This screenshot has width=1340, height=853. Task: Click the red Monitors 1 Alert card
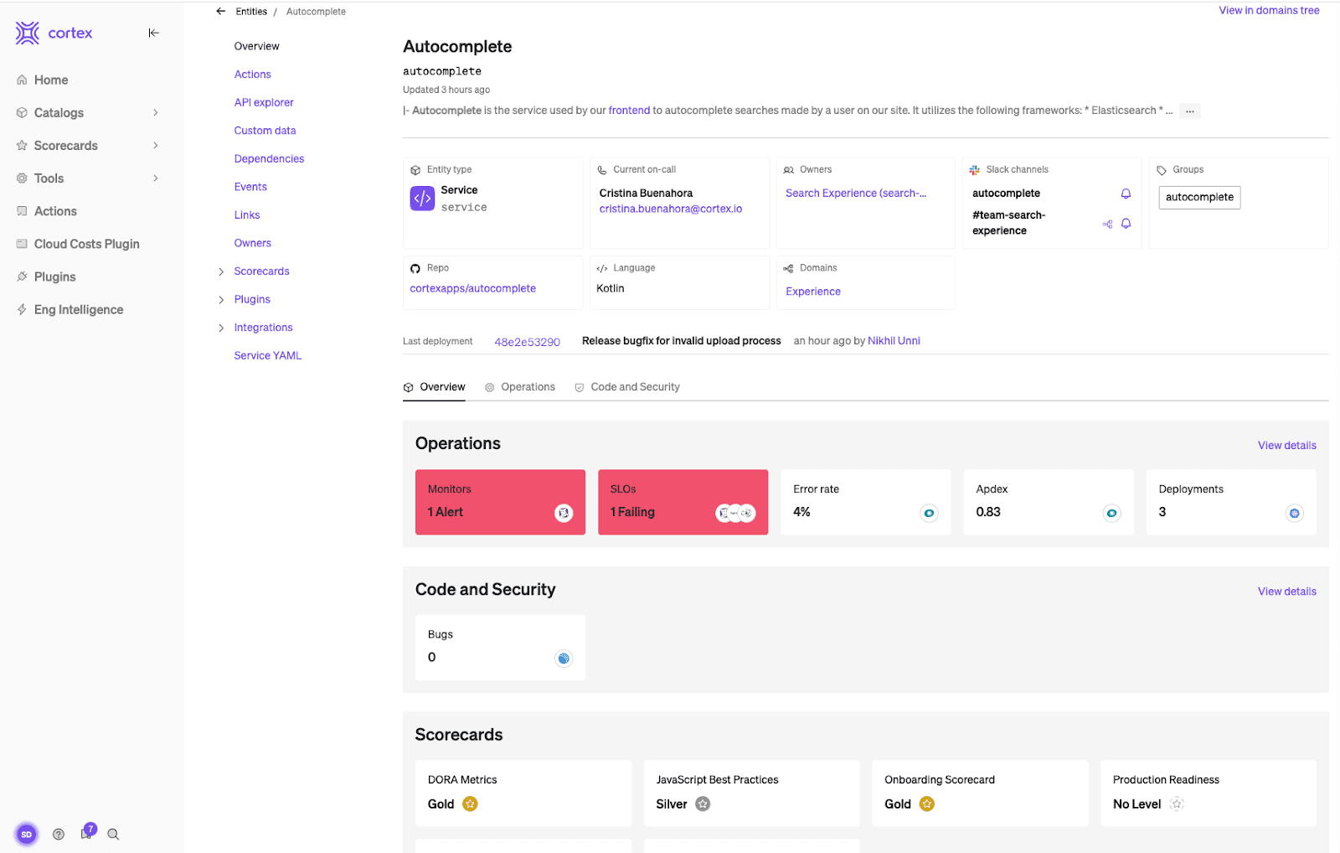pos(500,501)
